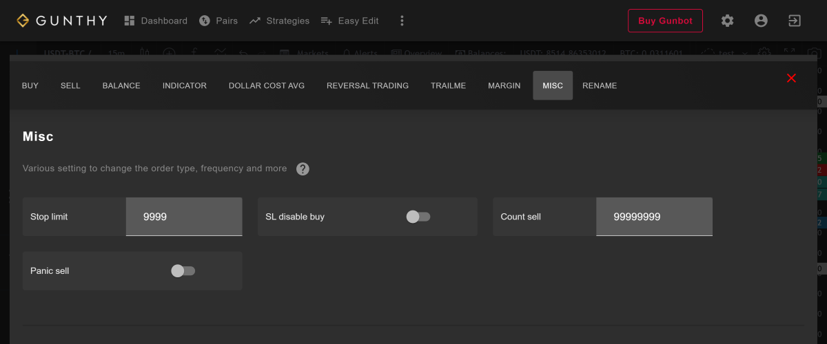This screenshot has height=344, width=827.
Task: Open the user account icon
Action: [761, 21]
